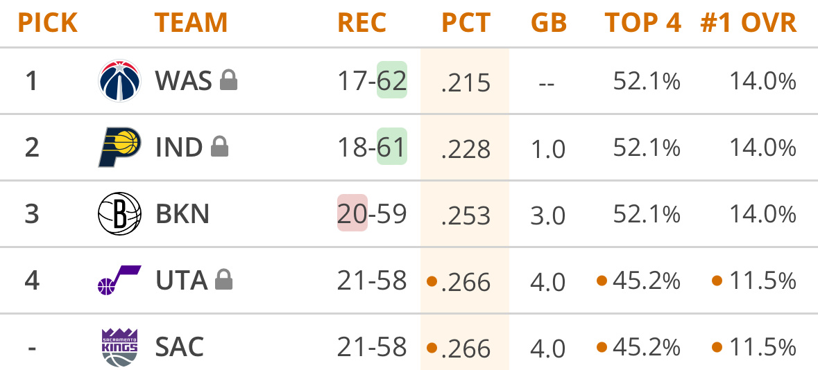Click the lock icon beside WAS
This screenshot has width=818, height=370.
228,81
